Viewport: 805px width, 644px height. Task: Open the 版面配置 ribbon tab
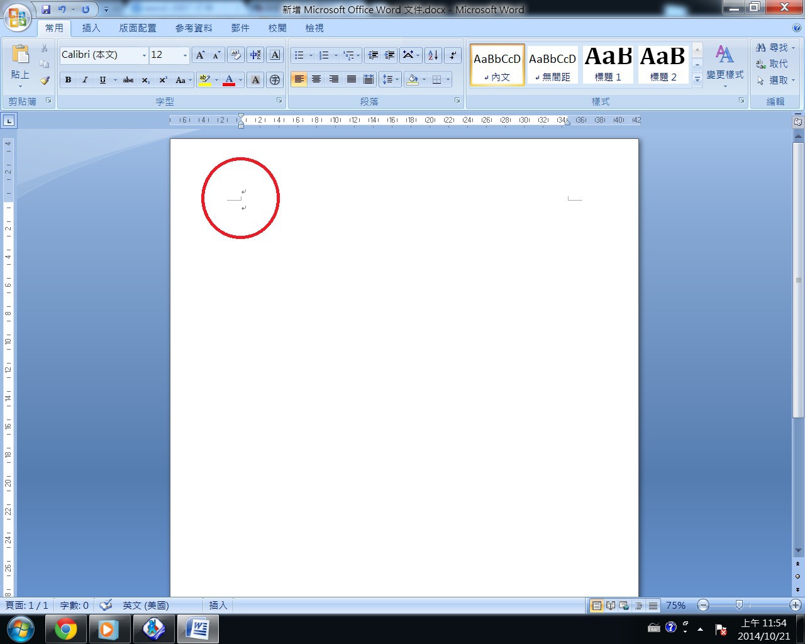click(138, 28)
